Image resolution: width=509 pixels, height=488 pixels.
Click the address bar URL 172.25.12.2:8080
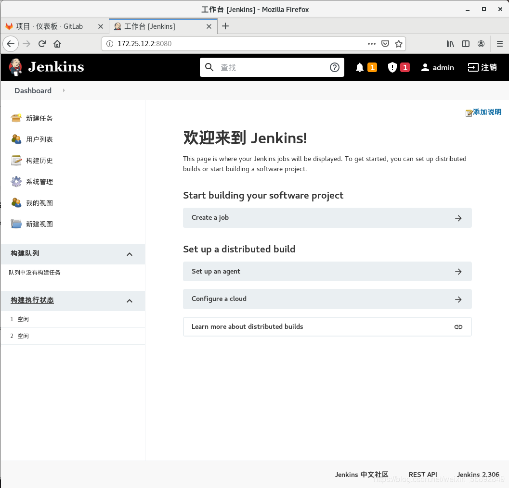coord(144,44)
